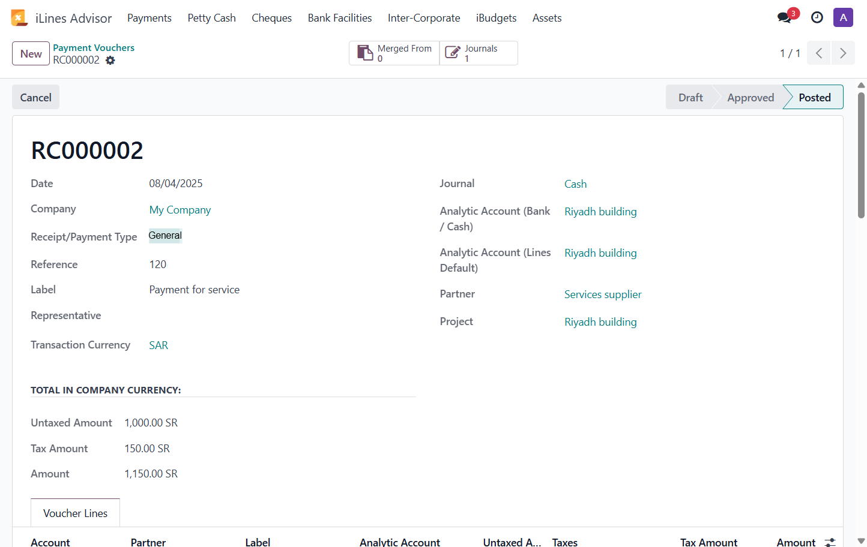Go to the previous record arrow
Viewport: 867px width, 547px height.
pyautogui.click(x=819, y=53)
